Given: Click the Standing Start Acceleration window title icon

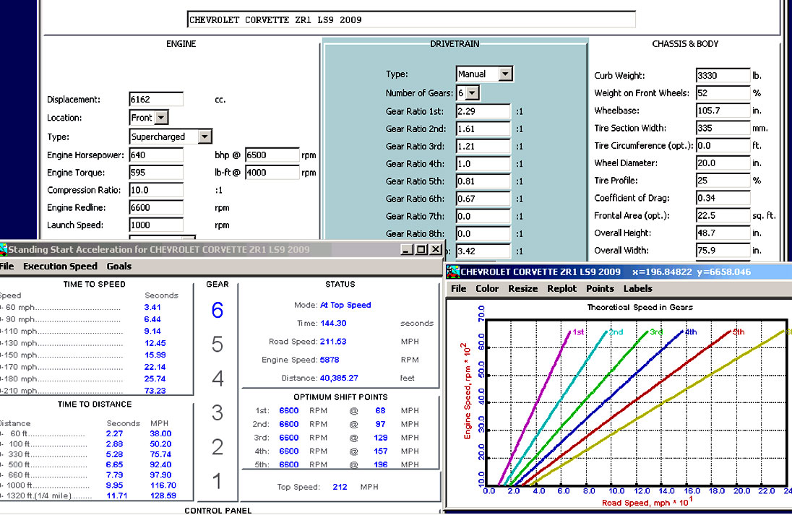Looking at the screenshot, I should [x=3, y=249].
